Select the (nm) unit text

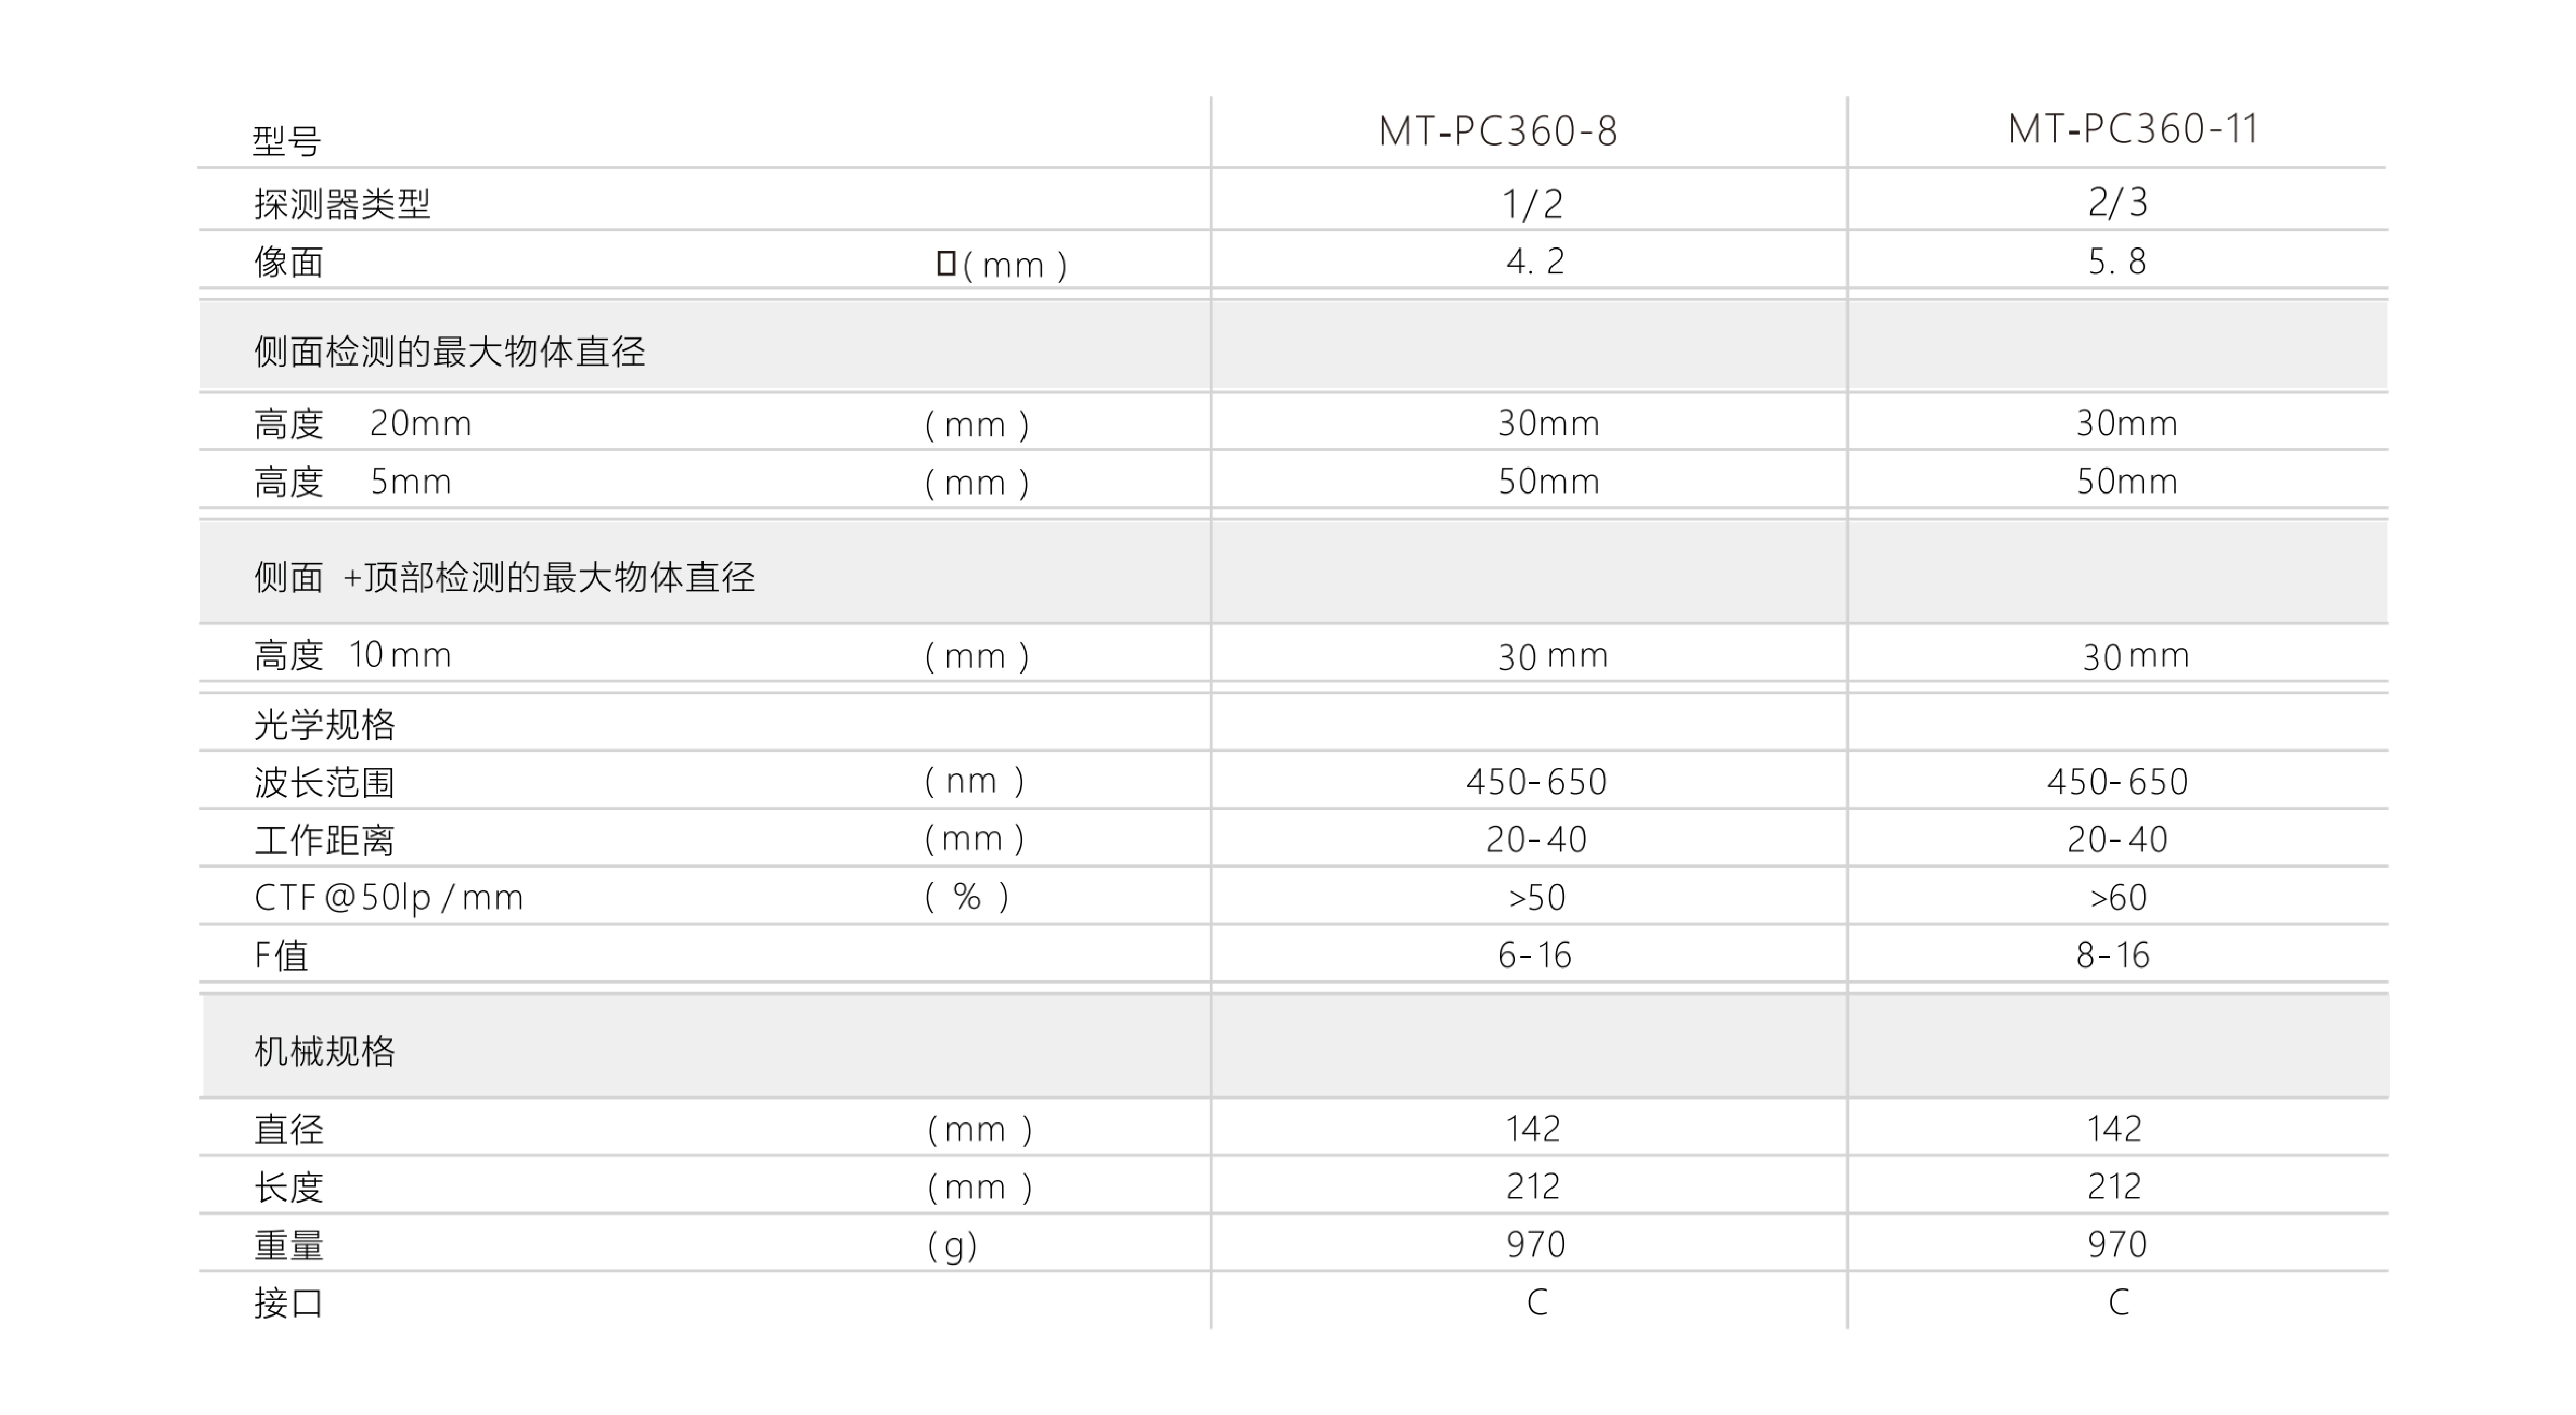[974, 781]
